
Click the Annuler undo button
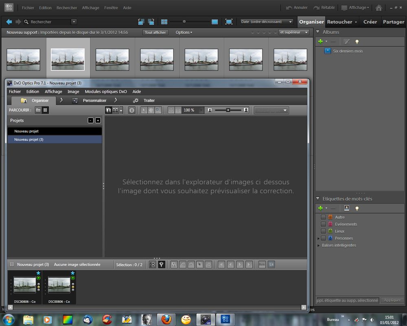tap(297, 8)
